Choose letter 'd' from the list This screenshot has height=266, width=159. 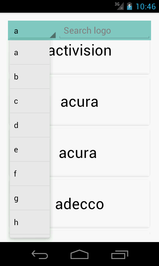click(30, 125)
